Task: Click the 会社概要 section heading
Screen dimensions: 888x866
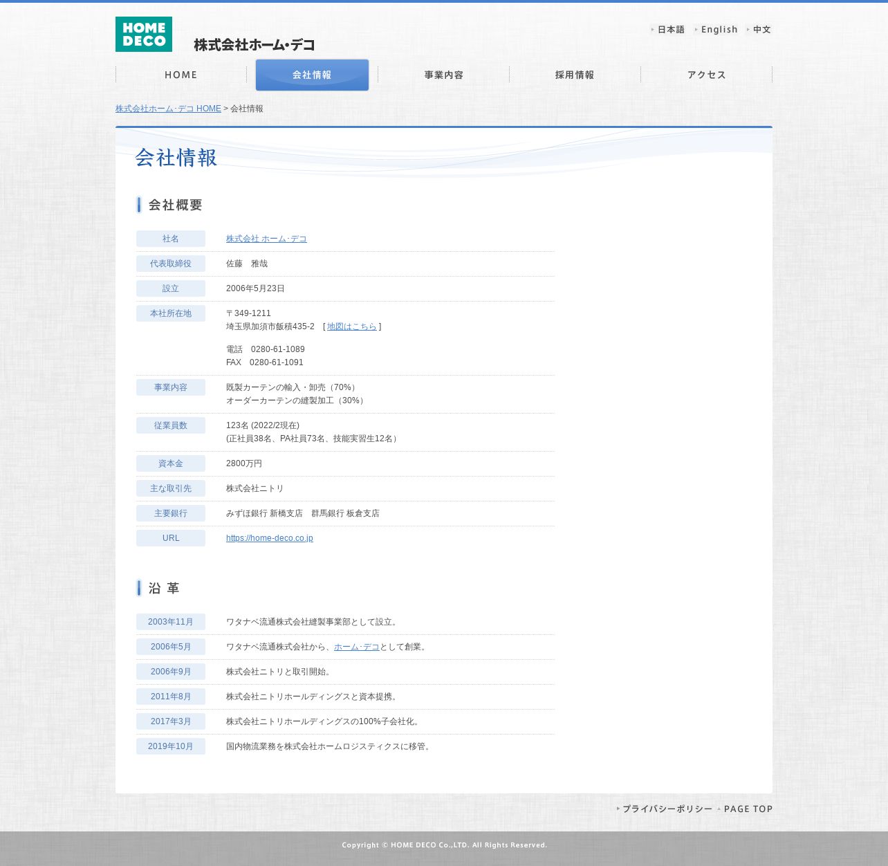Action: click(x=176, y=205)
